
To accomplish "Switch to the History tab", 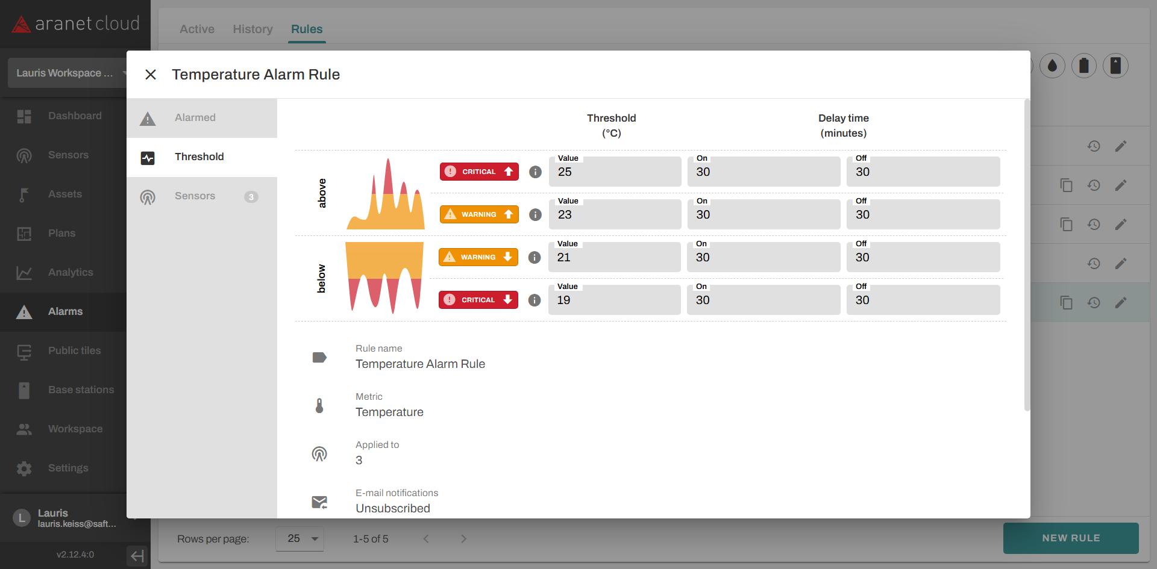I will 252,29.
